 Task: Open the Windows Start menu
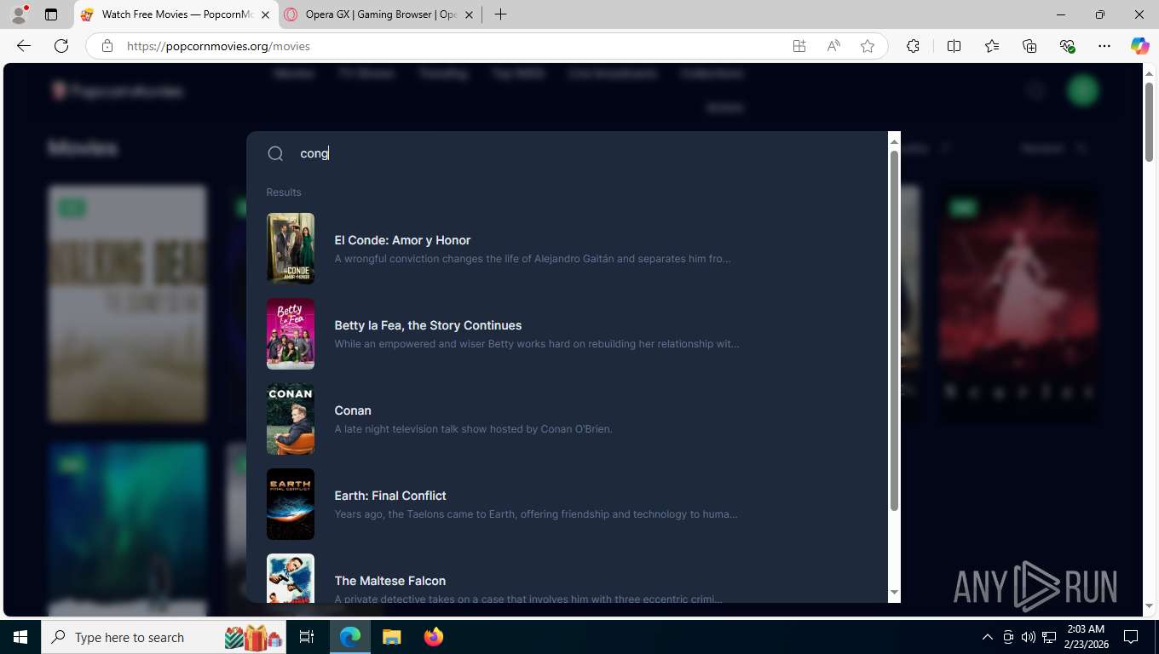click(x=20, y=637)
